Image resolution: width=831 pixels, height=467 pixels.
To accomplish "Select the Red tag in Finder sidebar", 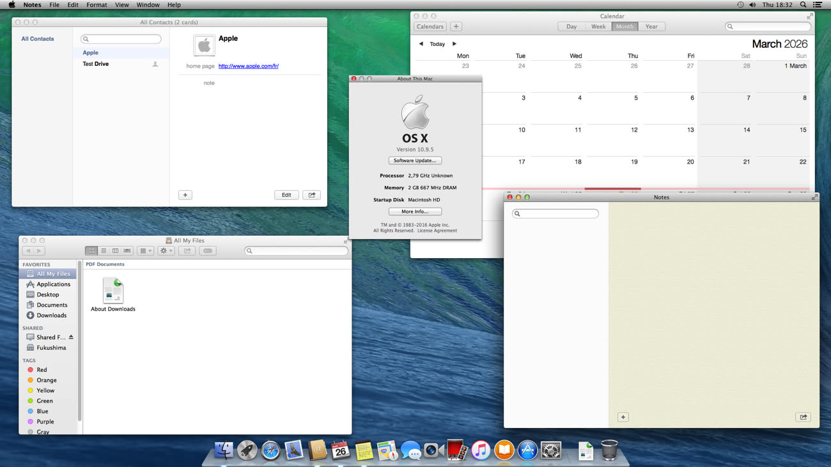I will [x=42, y=370].
